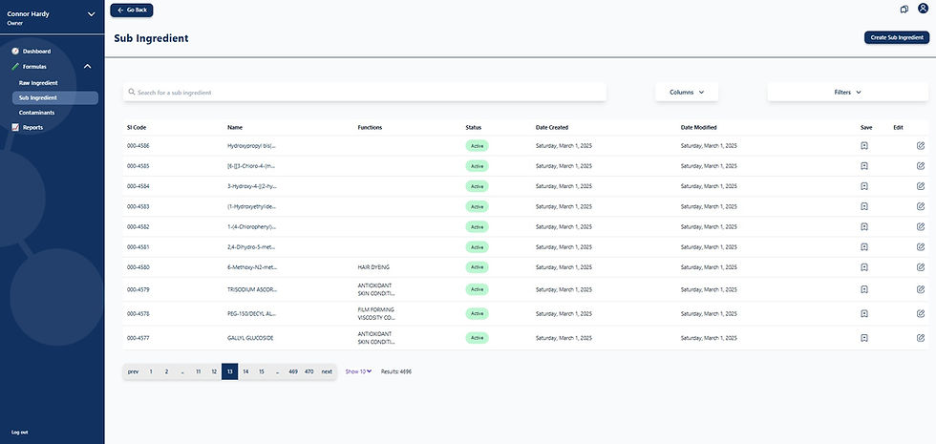The width and height of the screenshot is (936, 444).
Task: Change the Show 10 page size dropdown
Action: pos(358,371)
